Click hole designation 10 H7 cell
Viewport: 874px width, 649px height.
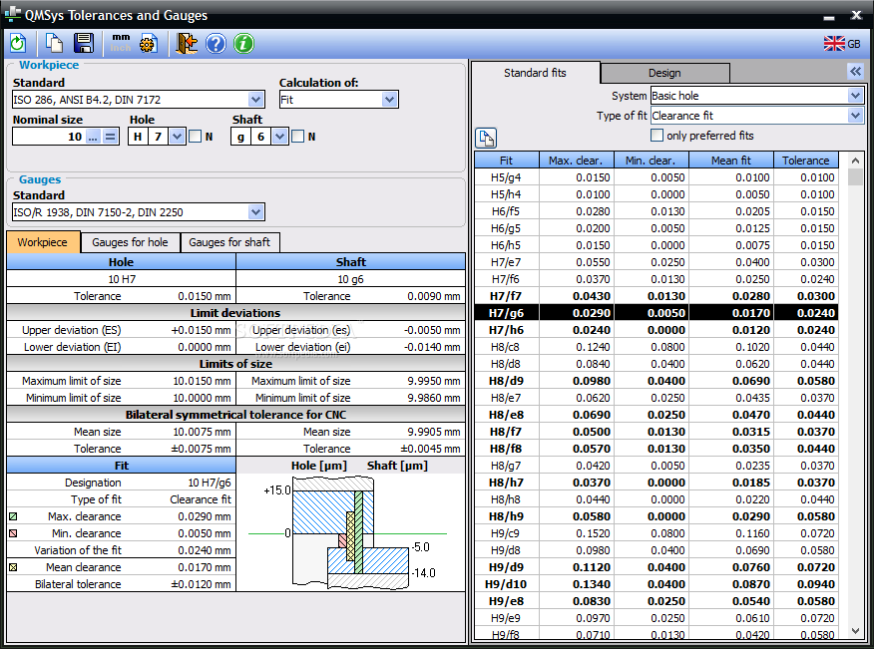click(122, 279)
